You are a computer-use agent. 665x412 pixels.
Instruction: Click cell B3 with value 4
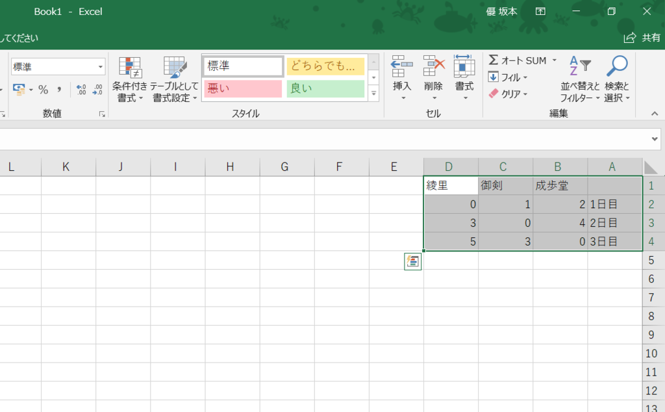[x=560, y=223]
